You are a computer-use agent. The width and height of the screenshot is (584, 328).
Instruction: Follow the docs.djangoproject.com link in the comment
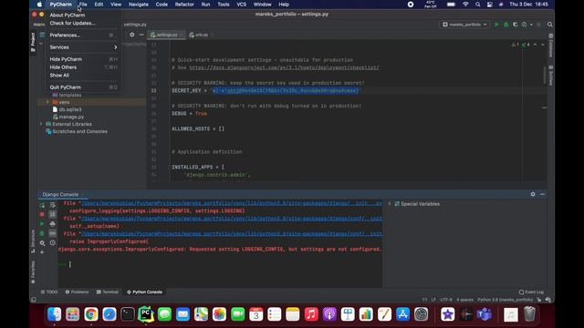click(284, 67)
